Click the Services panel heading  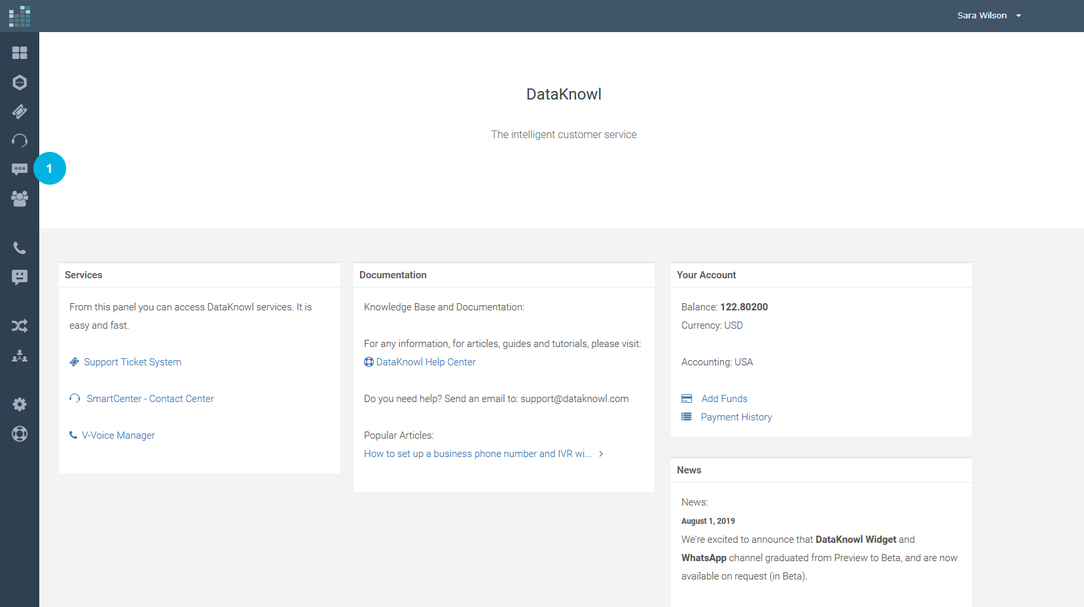(x=84, y=275)
